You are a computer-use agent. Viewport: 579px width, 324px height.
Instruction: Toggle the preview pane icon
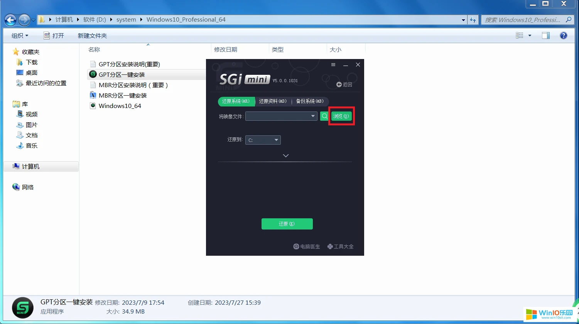click(x=545, y=35)
